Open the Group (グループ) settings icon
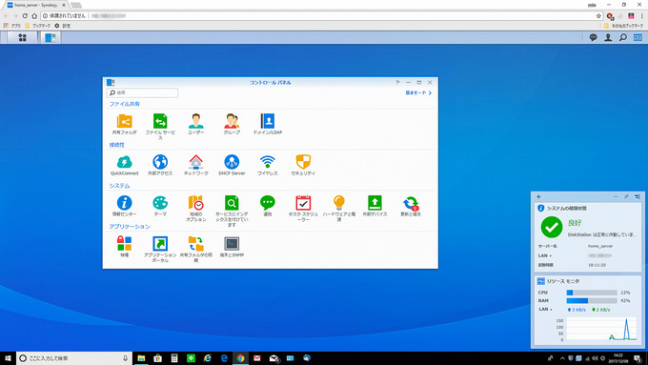648x365 pixels. [x=232, y=121]
